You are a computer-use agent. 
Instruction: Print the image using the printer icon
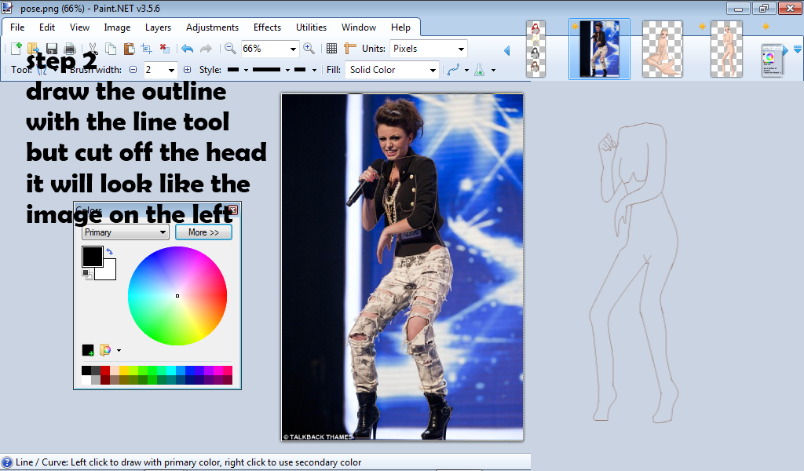[x=70, y=49]
